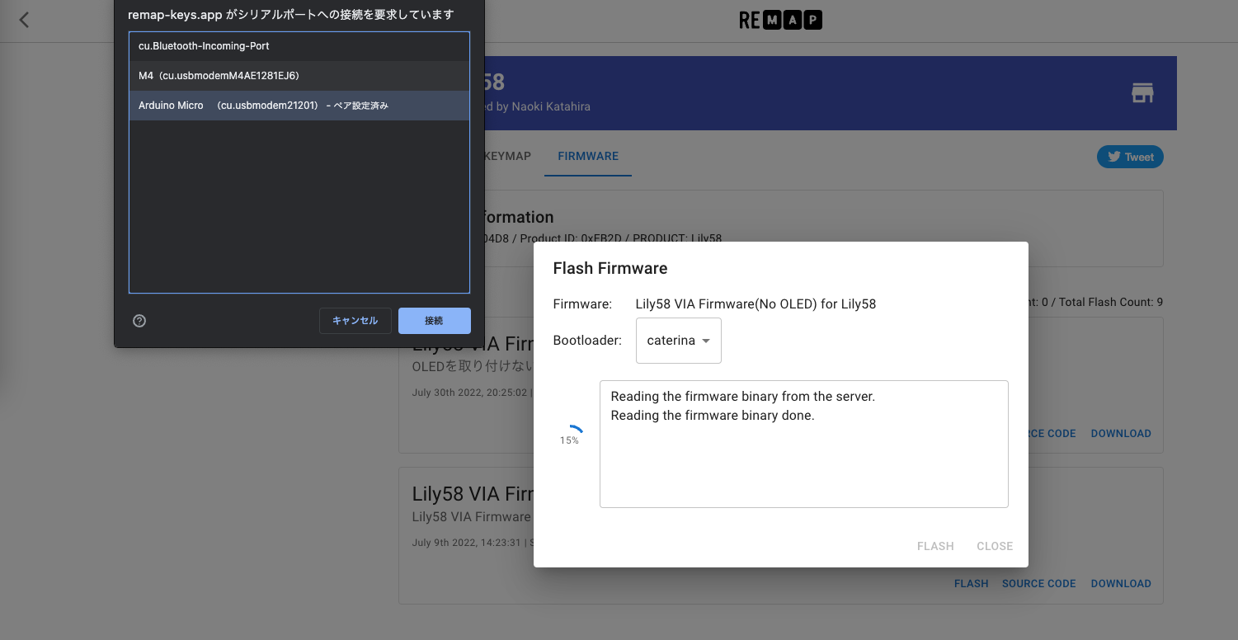The height and width of the screenshot is (640, 1238).
Task: Click DOWNLOAD for the first firmware
Action: click(1120, 433)
